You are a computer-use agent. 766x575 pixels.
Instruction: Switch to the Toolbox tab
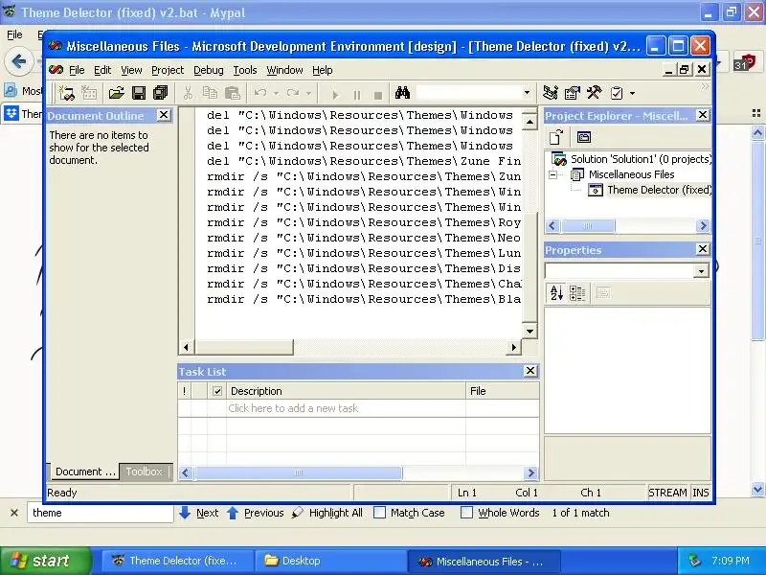(145, 471)
